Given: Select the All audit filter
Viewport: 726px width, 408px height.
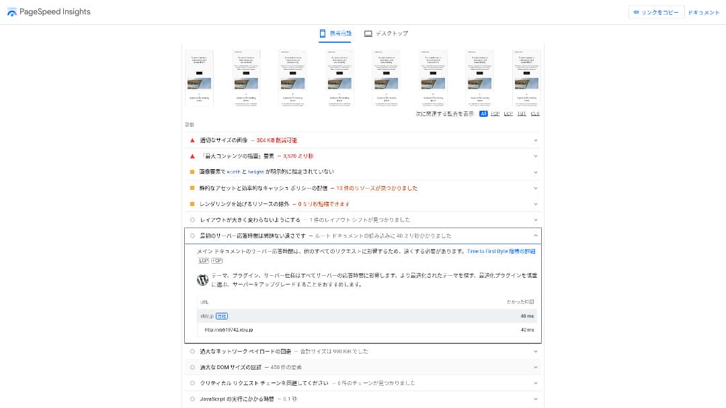Looking at the screenshot, I should coord(483,114).
